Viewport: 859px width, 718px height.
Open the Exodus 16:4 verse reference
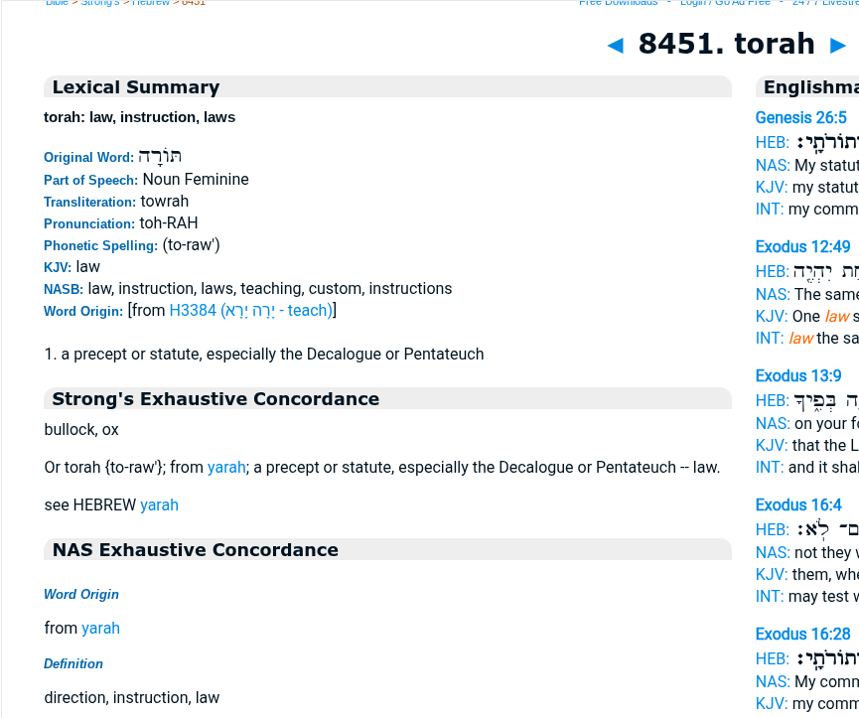coord(797,505)
